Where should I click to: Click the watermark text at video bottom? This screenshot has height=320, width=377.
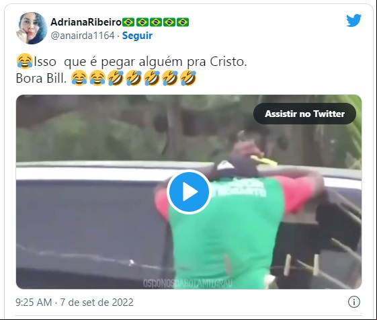187,283
